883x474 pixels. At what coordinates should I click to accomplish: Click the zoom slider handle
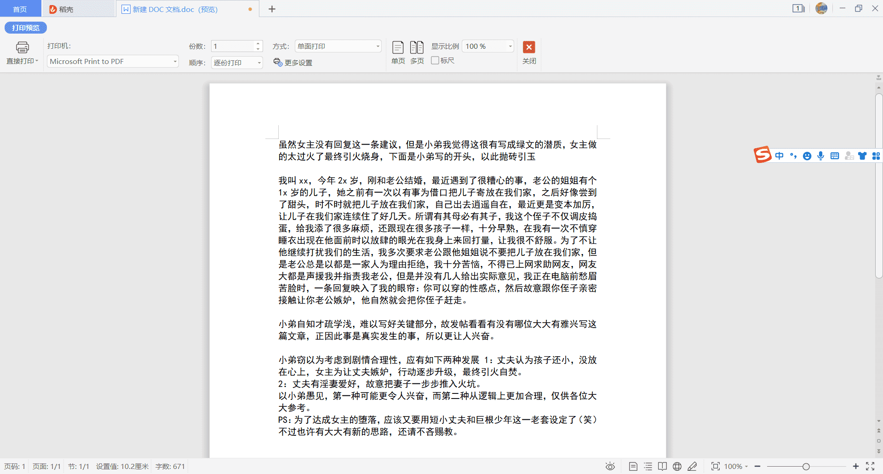click(806, 467)
